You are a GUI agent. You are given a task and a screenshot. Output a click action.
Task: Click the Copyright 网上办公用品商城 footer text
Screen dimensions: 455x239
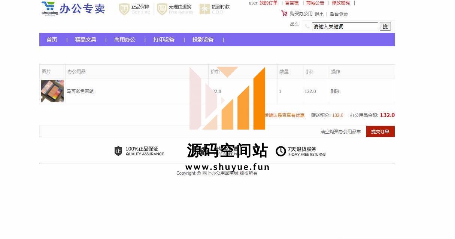coord(217,173)
